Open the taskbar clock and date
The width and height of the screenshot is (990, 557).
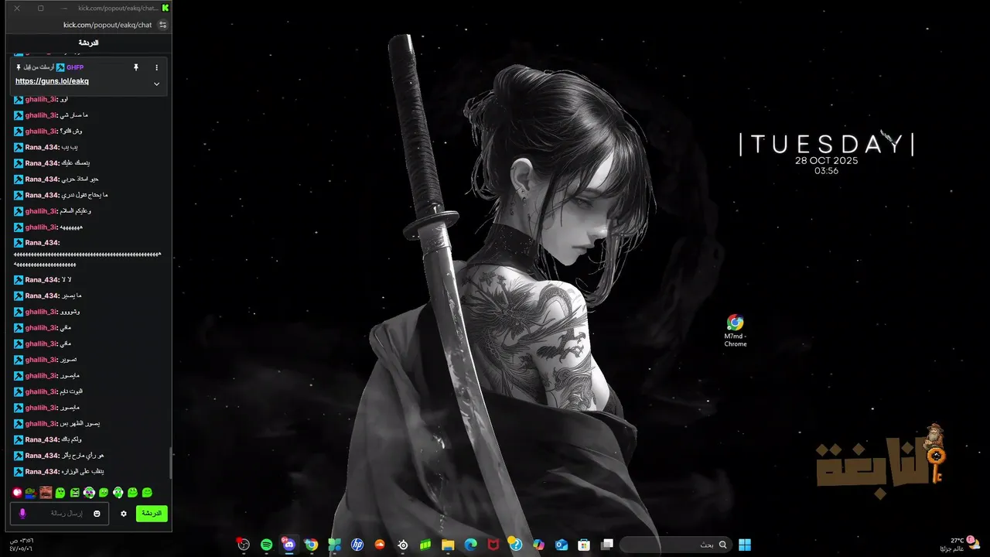click(21, 545)
